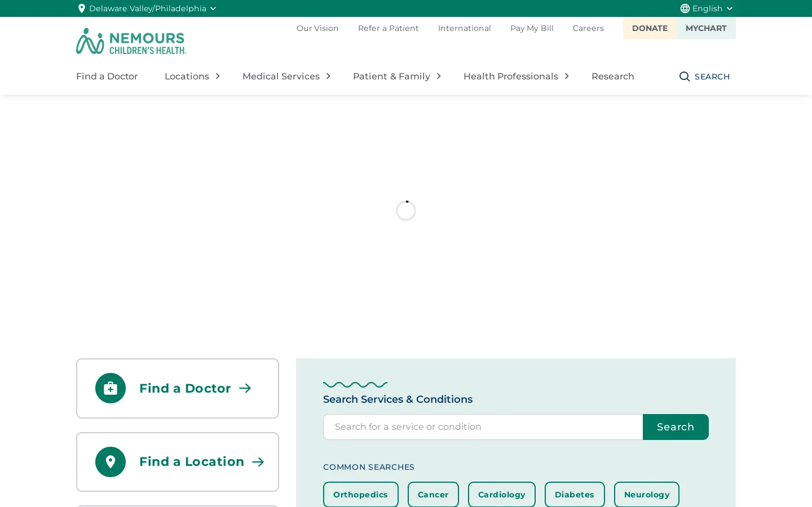Open the International link
812x507 pixels.
[x=465, y=28]
